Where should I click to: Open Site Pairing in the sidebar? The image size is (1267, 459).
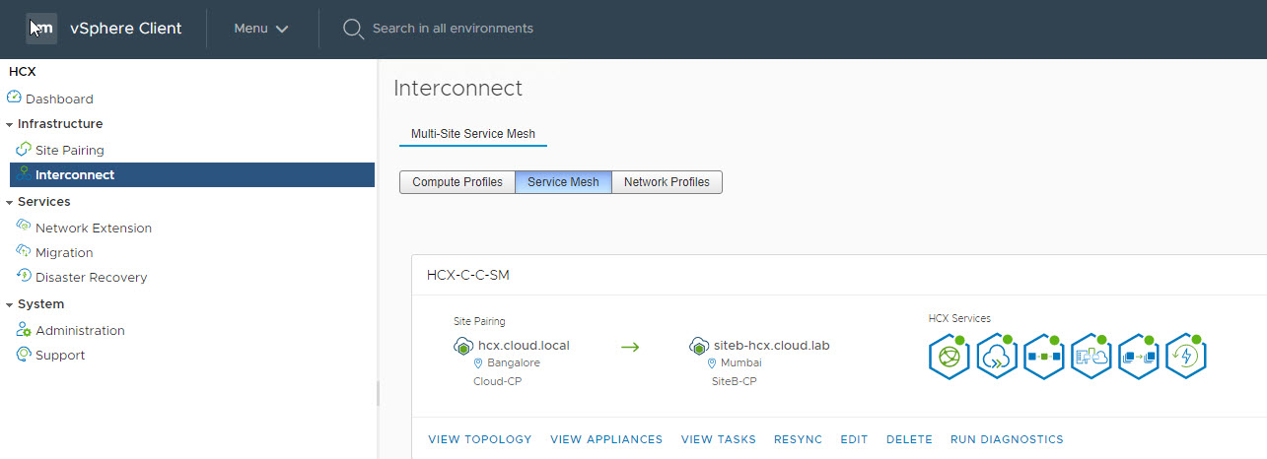[x=69, y=151]
